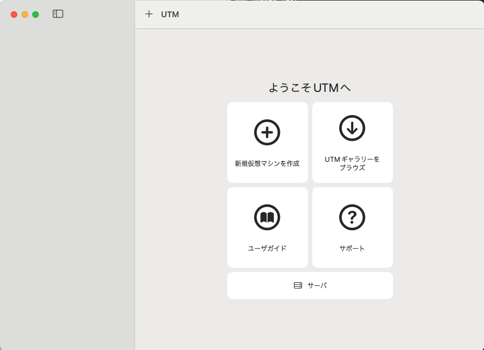484x350 pixels.
Task: Open the ユーザガイド card
Action: 267,227
